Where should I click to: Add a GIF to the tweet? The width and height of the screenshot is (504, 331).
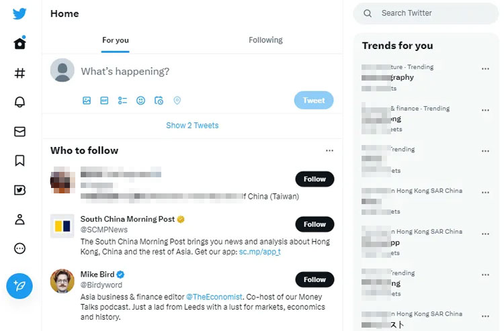tap(104, 101)
